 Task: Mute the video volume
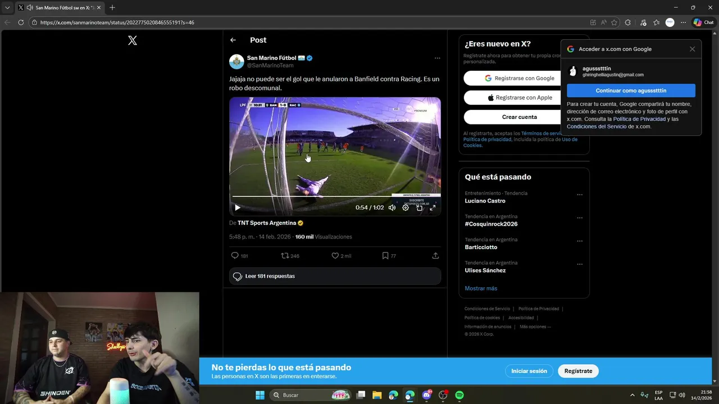[392, 208]
